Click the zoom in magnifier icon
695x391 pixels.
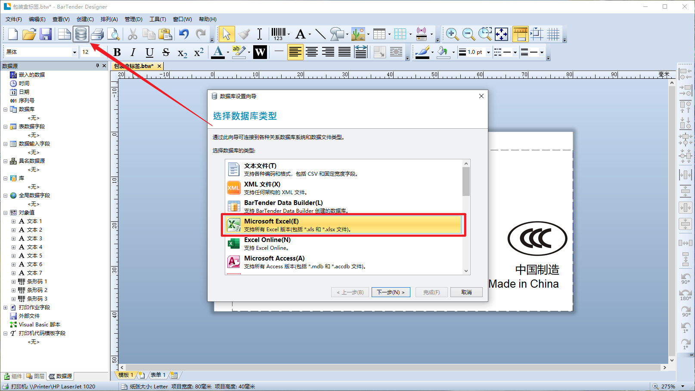click(452, 34)
